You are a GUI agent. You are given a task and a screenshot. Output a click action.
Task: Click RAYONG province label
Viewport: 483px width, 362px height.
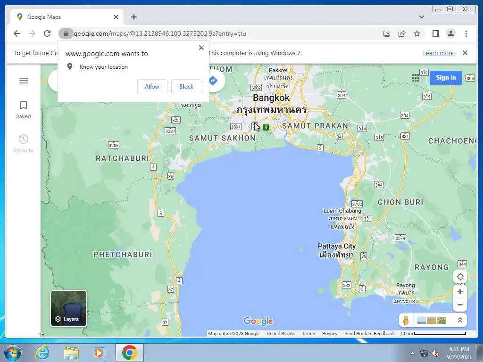coord(432,267)
